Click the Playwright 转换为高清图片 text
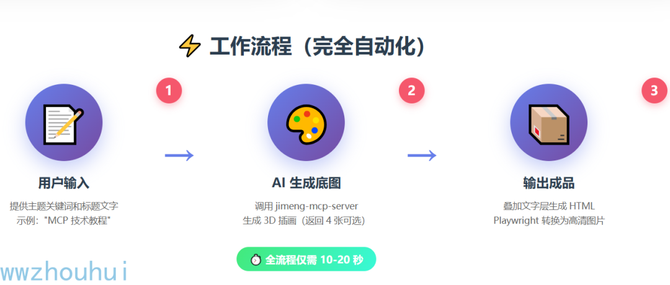Viewport: 670px width, 285px height. pos(548,221)
